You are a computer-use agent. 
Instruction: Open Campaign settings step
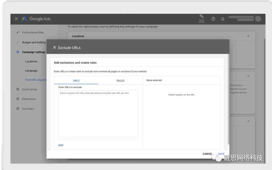[x=34, y=52]
